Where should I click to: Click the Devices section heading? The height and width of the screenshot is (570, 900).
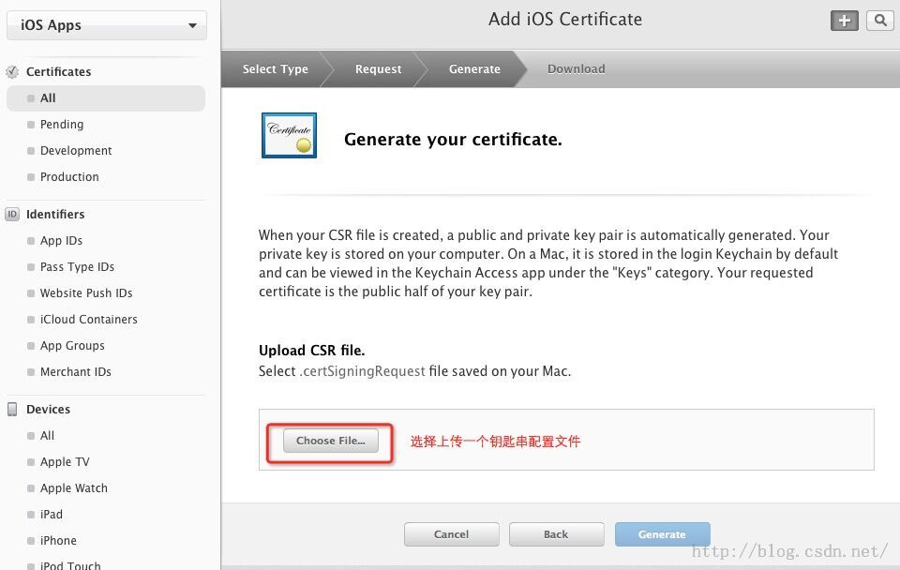(x=48, y=410)
